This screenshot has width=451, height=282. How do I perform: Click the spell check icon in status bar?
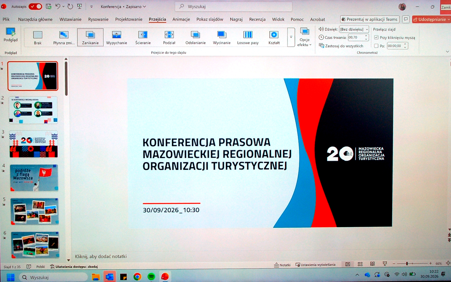click(x=29, y=266)
